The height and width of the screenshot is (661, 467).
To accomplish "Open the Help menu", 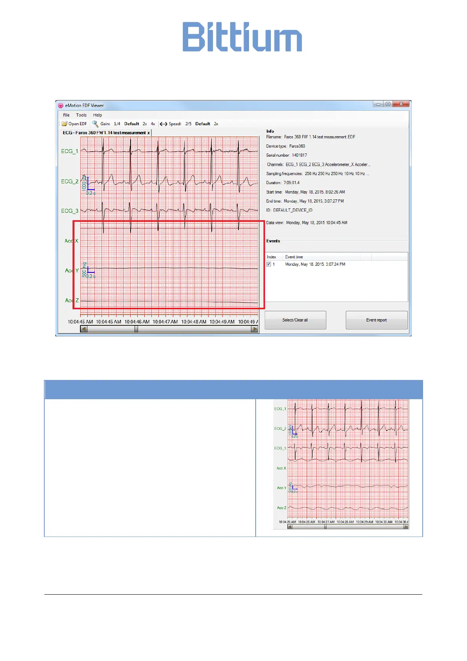I will 97,115.
